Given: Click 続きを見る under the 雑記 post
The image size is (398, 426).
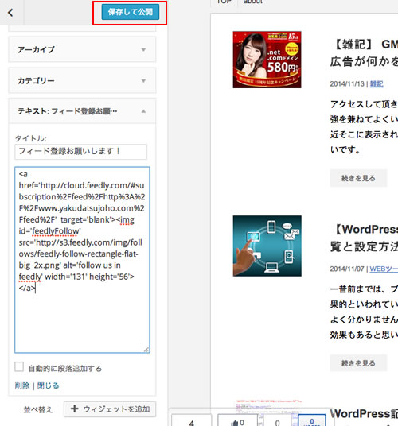Looking at the screenshot, I should [358, 178].
